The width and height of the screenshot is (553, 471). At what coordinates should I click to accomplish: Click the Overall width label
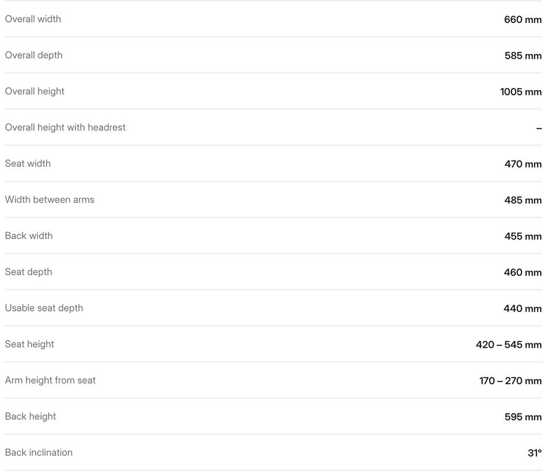(x=33, y=19)
